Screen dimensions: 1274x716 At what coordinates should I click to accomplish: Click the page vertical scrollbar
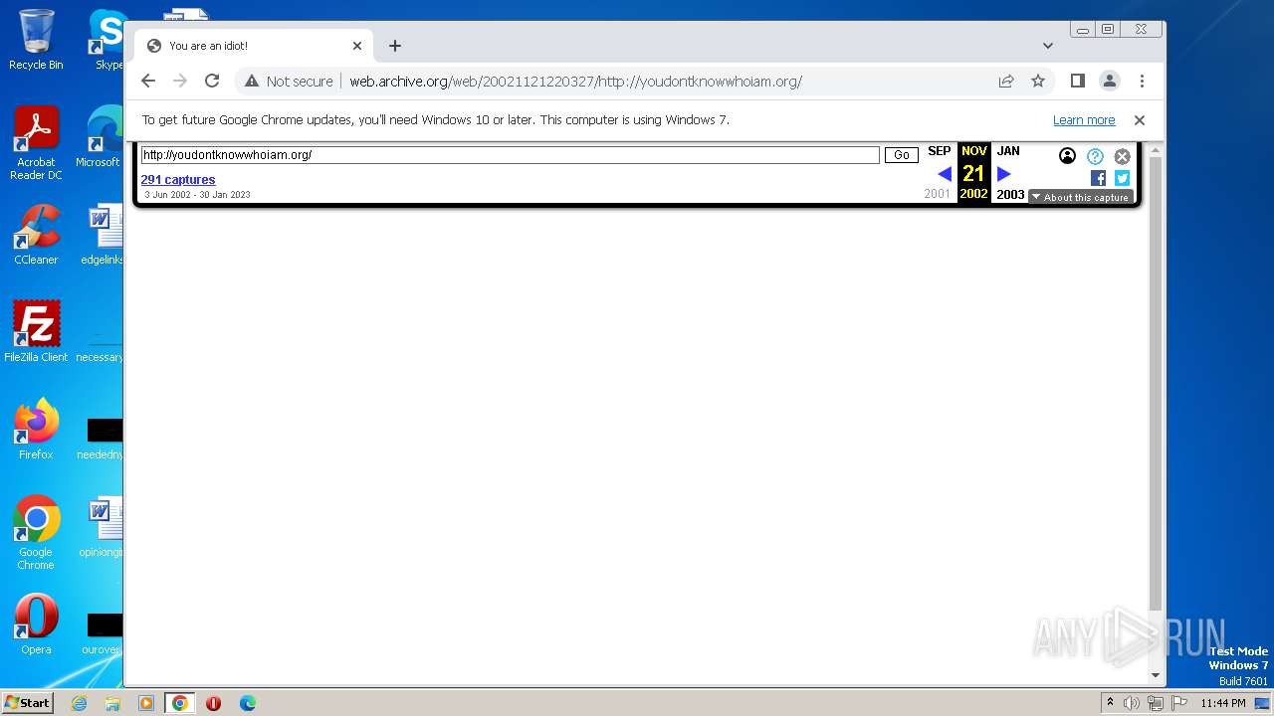pyautogui.click(x=1155, y=383)
